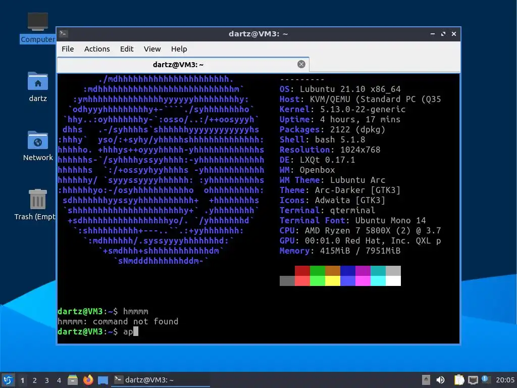Click the 'Resolution: 1024x768' line
This screenshot has height=388, width=517.
pyautogui.click(x=330, y=150)
